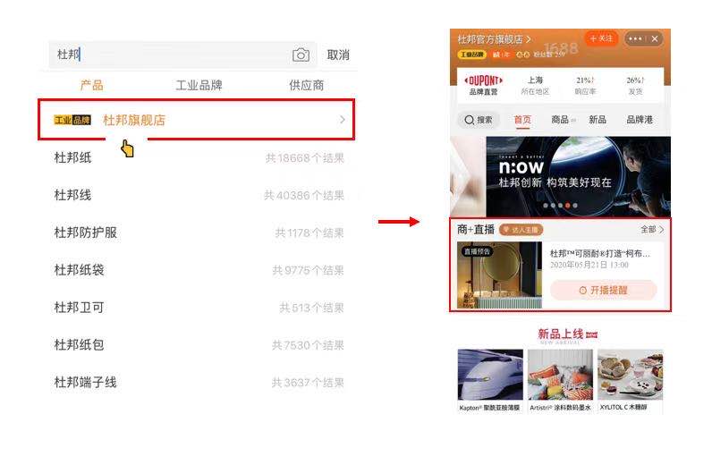Close the store mini-program with X
The height and width of the screenshot is (465, 712).
pos(655,38)
